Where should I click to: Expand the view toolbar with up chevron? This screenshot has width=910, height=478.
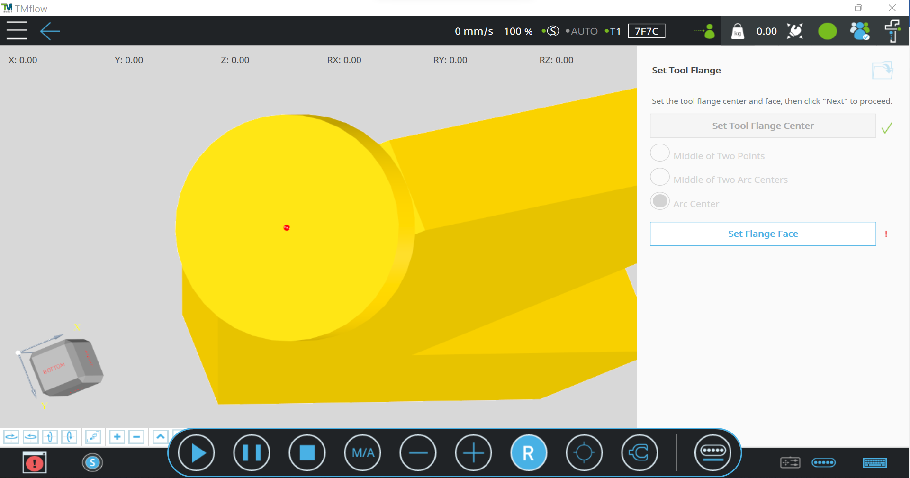click(161, 436)
